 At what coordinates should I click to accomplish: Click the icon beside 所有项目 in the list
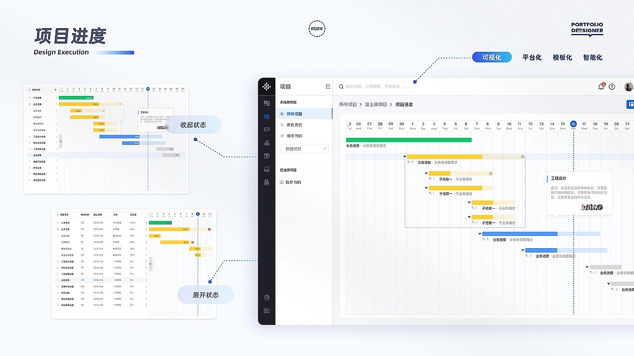pyautogui.click(x=282, y=114)
